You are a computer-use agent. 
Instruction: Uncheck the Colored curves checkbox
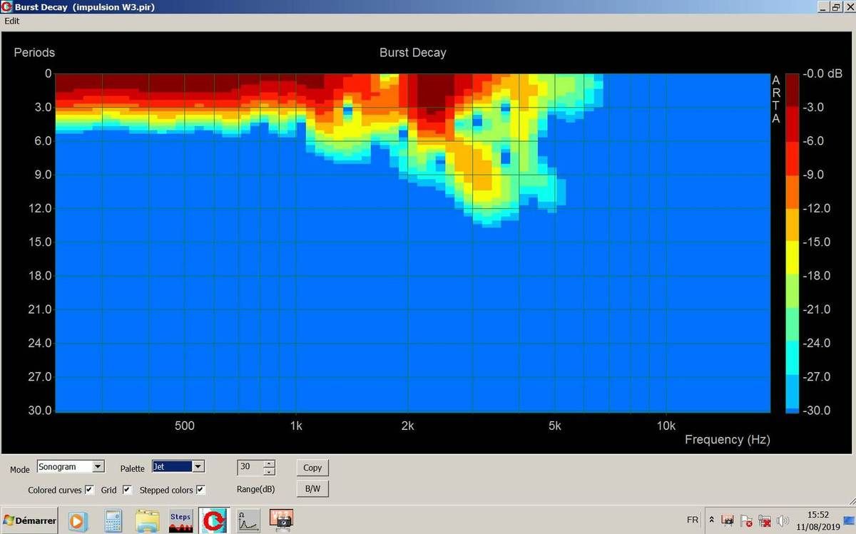89,490
